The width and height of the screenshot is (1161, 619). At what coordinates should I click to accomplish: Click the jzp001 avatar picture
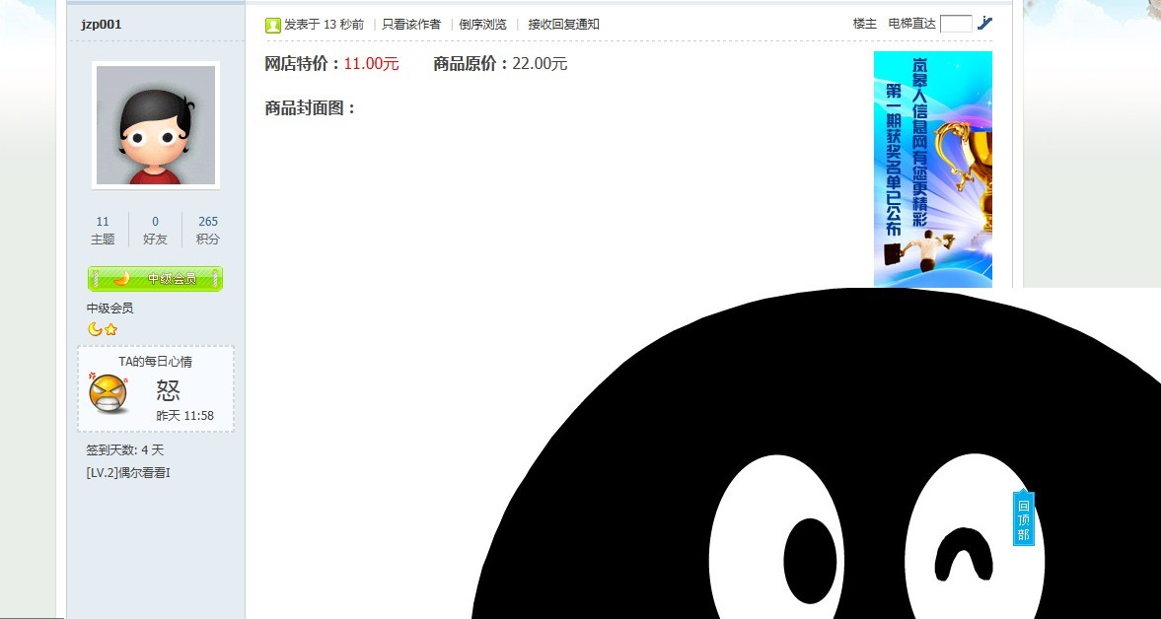pyautogui.click(x=156, y=125)
